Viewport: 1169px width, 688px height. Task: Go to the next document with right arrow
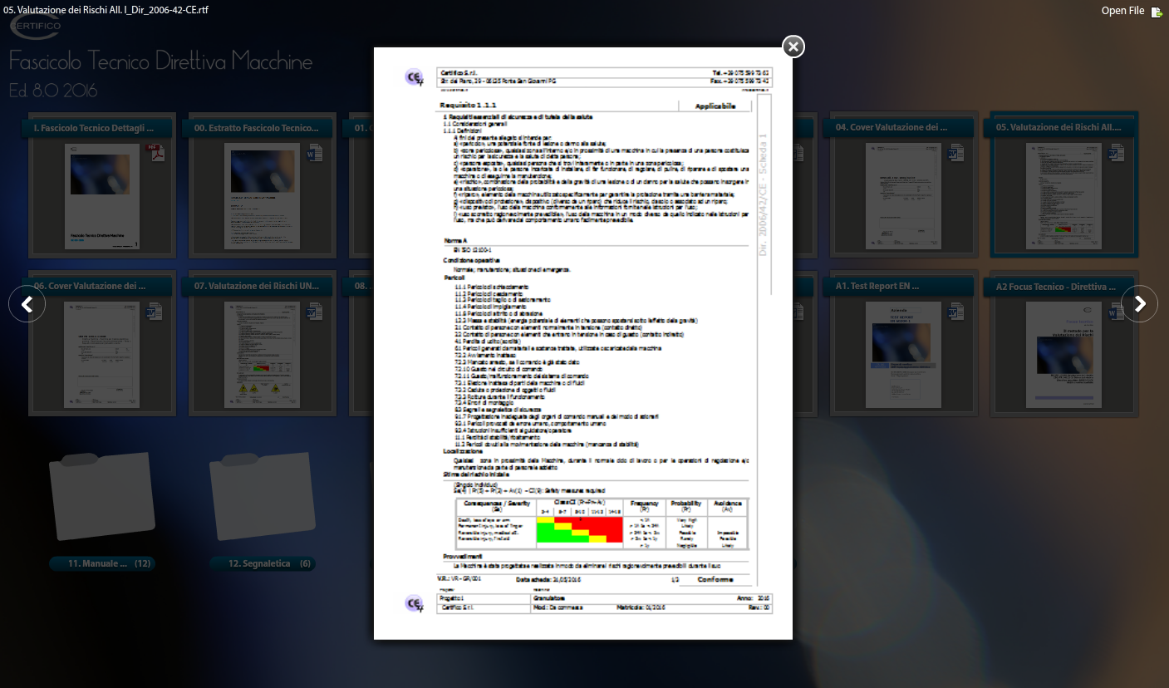(1139, 304)
